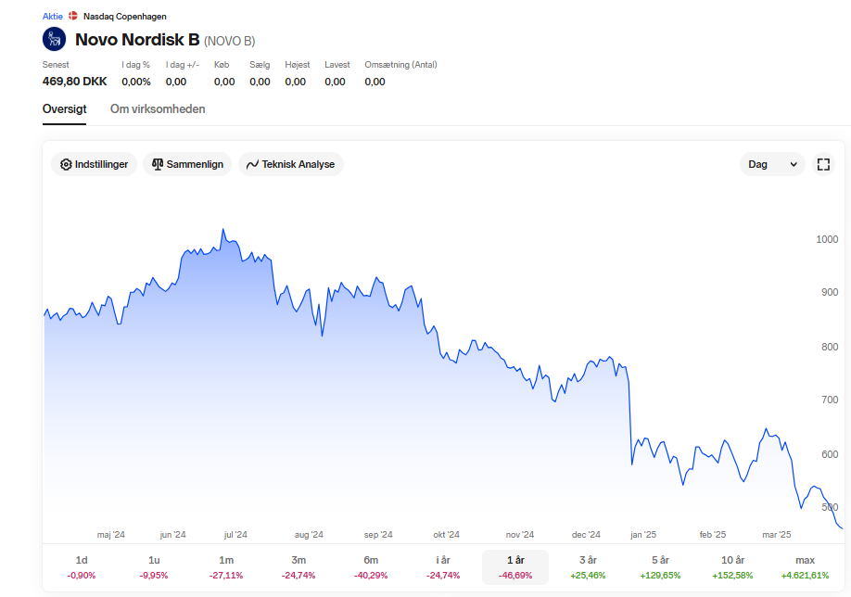The image size is (851, 597).
Task: Click the Aktie breadcrumb link
Action: coord(53,17)
